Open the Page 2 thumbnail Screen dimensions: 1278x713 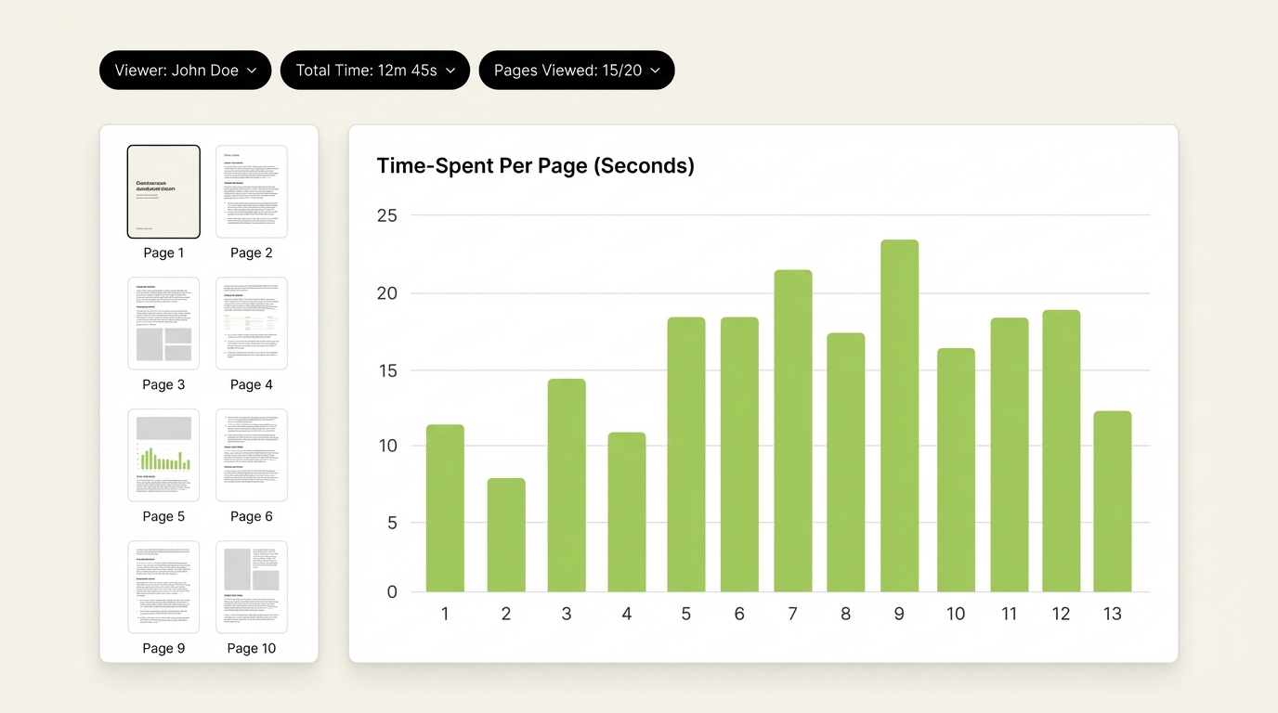coord(252,191)
